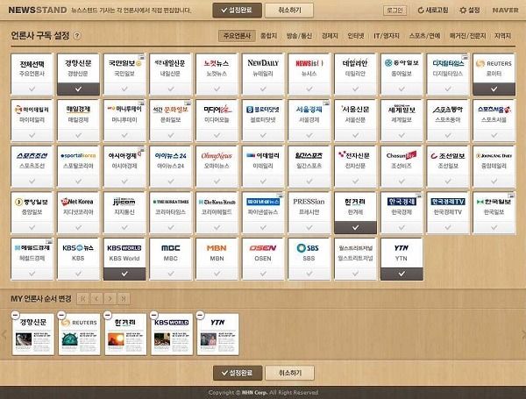
Task: Click the 로그인 button
Action: click(394, 11)
